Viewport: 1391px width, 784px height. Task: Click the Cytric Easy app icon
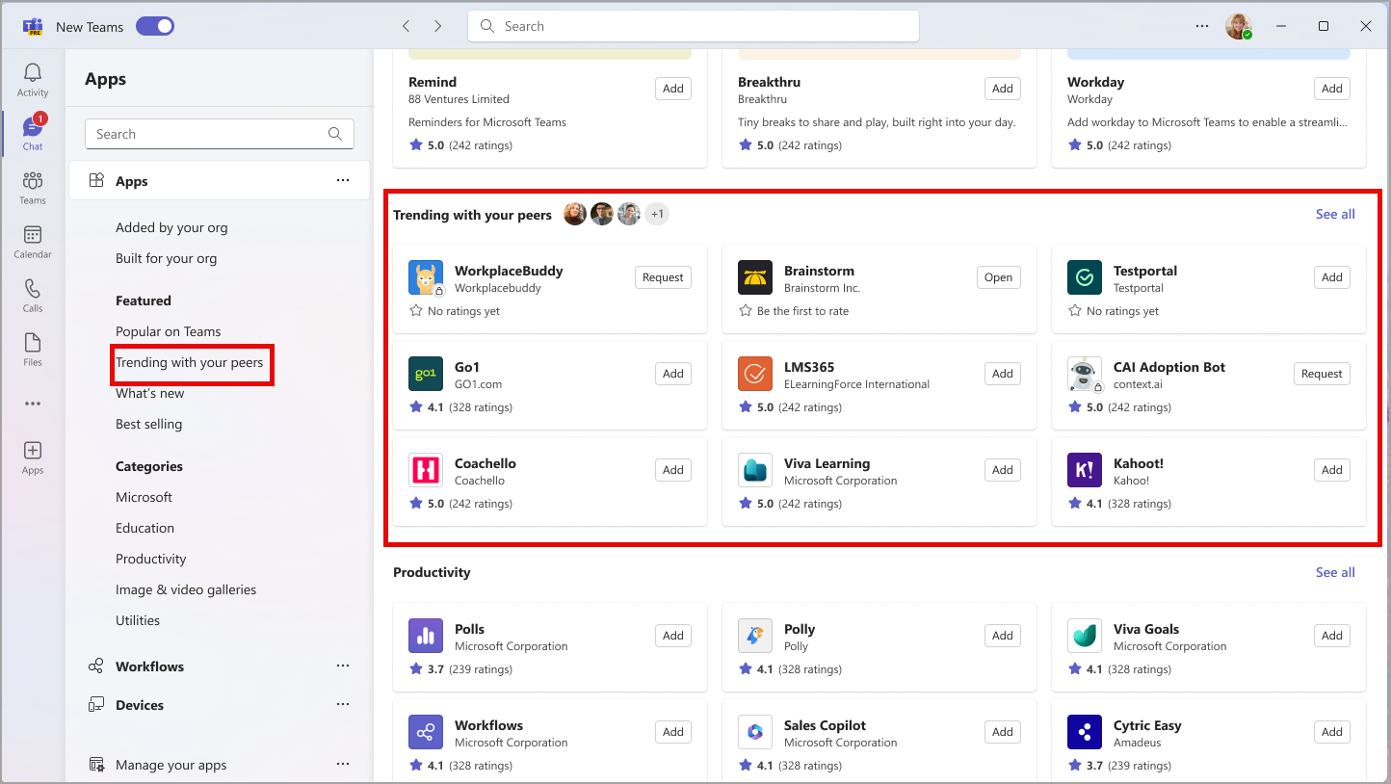pos(1085,732)
